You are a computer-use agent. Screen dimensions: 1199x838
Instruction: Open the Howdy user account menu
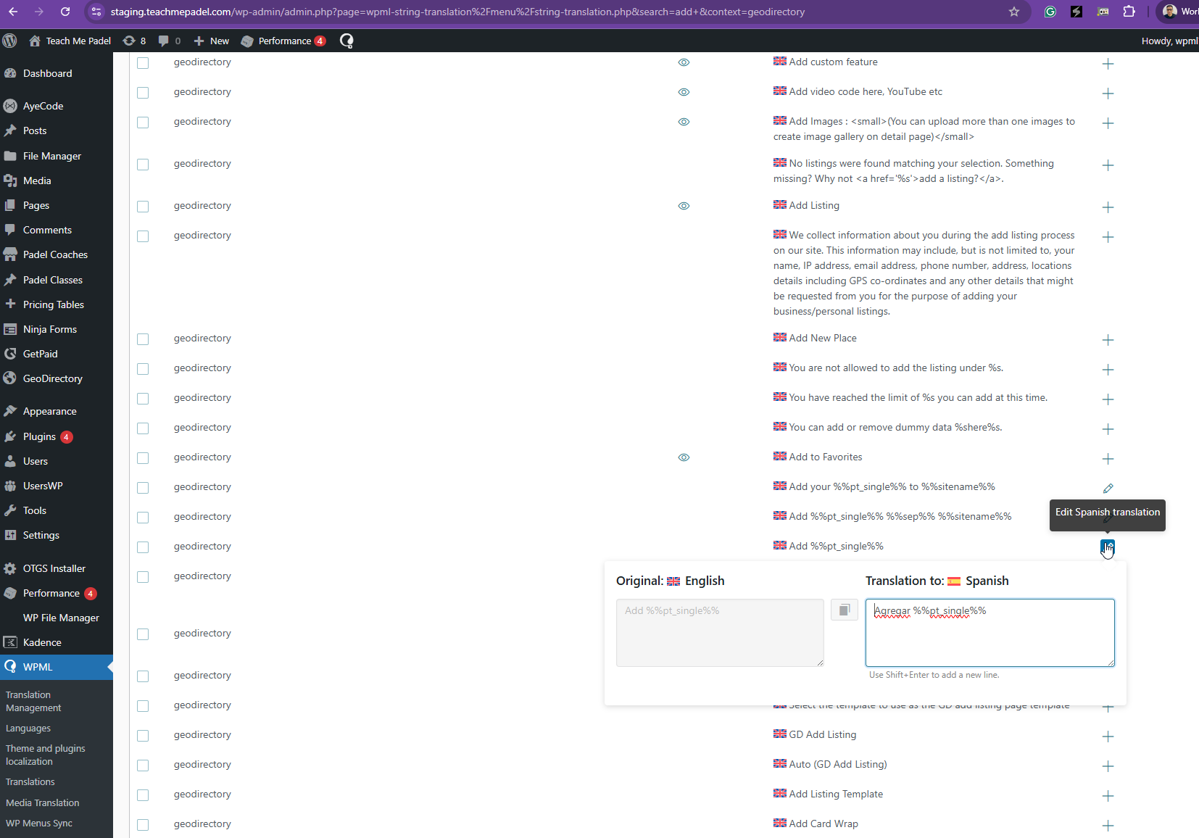tap(1169, 41)
